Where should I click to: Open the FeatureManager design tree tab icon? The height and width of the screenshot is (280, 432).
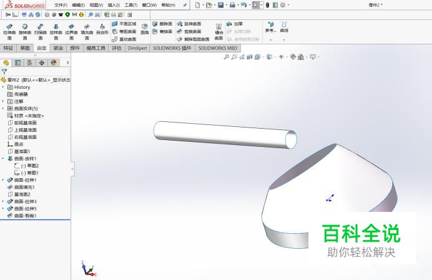coord(6,63)
